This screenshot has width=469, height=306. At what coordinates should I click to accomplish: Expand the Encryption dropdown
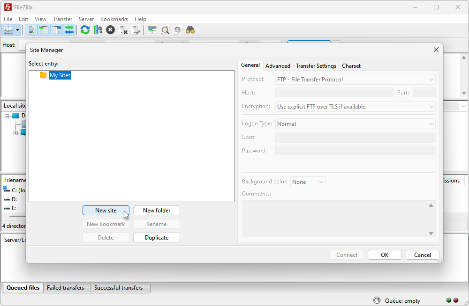click(x=355, y=107)
